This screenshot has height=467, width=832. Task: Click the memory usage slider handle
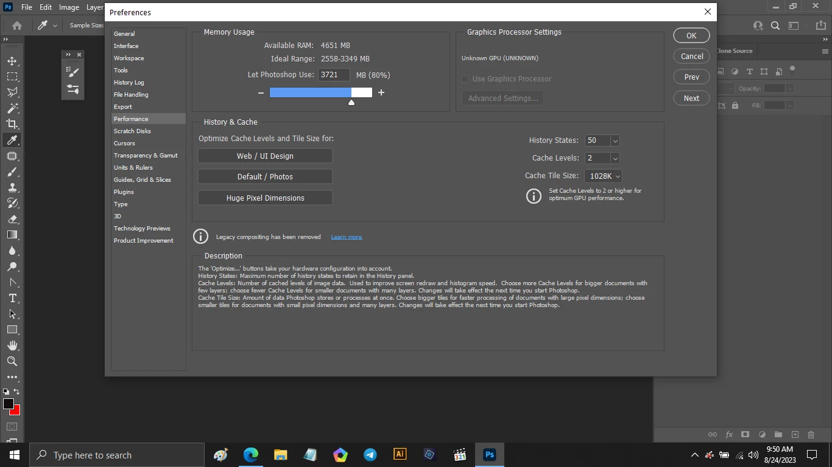point(351,102)
